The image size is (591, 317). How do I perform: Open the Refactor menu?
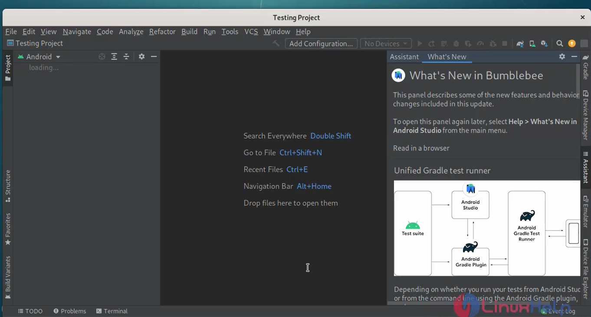162,32
